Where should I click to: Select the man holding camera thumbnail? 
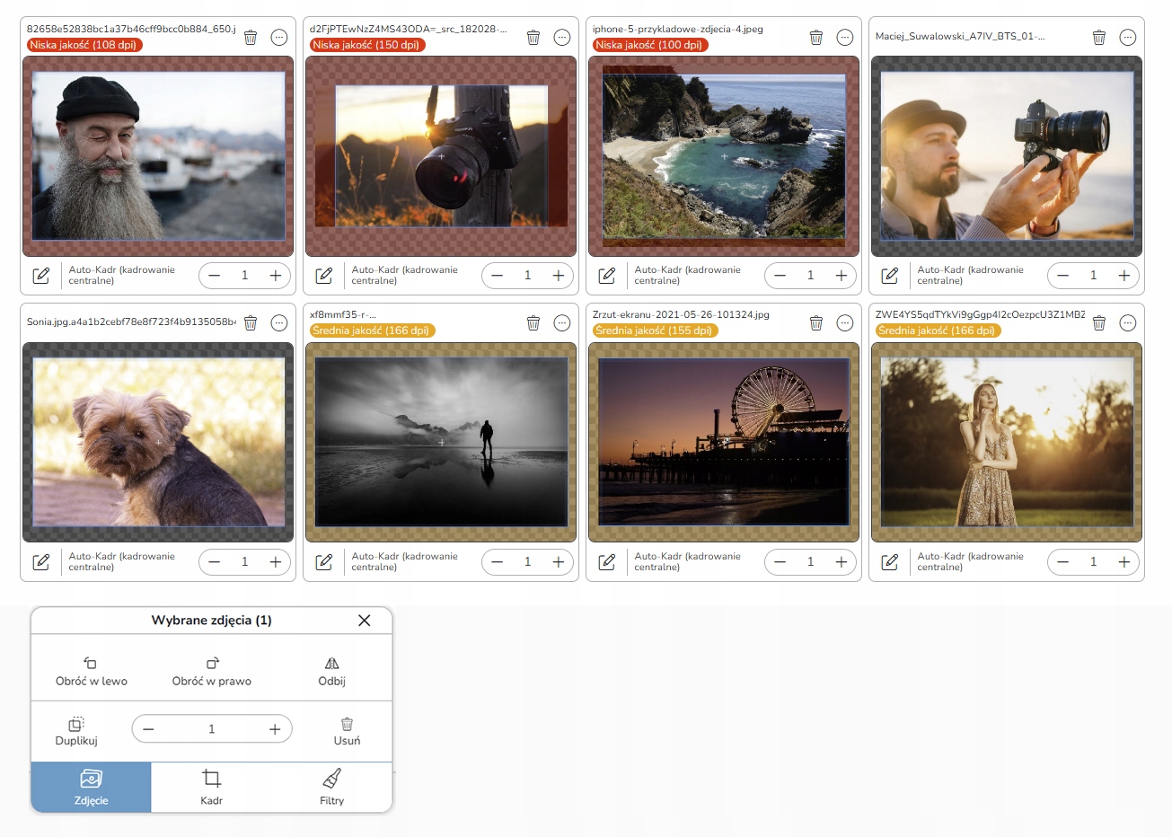coord(1007,156)
